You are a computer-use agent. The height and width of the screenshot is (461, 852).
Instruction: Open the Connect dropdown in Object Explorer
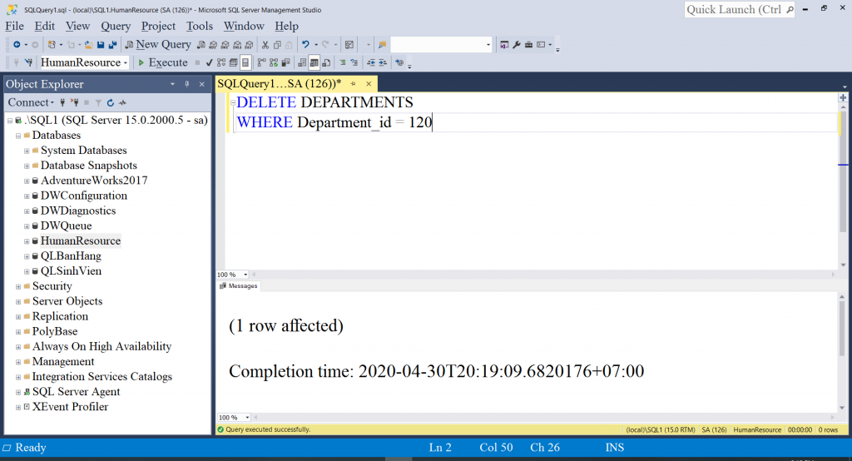coord(31,102)
